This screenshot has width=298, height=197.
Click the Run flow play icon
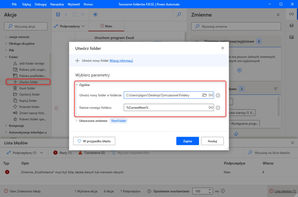[x=66, y=15]
